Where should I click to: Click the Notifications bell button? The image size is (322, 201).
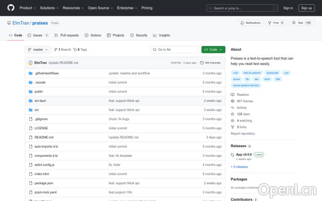[x=250, y=23]
